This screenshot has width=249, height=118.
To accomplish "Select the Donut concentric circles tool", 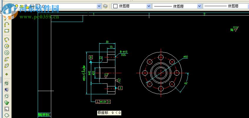I will click(7, 53).
